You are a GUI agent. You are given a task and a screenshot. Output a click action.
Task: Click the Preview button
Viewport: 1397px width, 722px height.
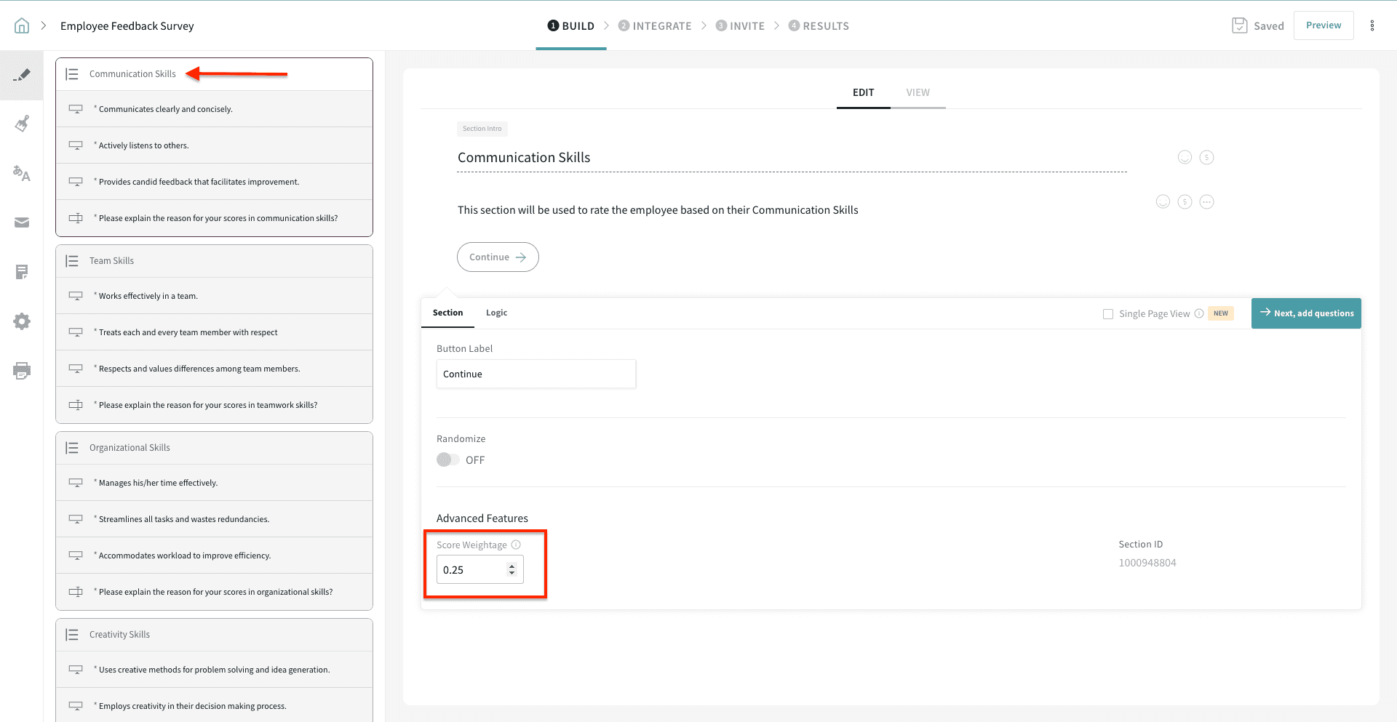(1323, 25)
